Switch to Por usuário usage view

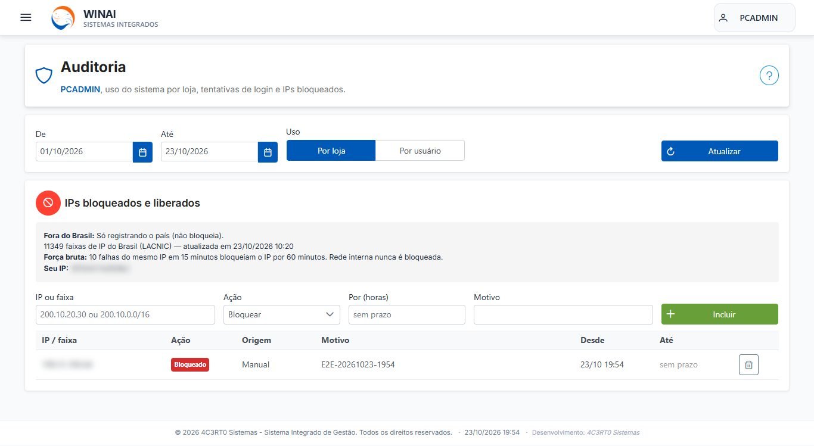point(420,151)
